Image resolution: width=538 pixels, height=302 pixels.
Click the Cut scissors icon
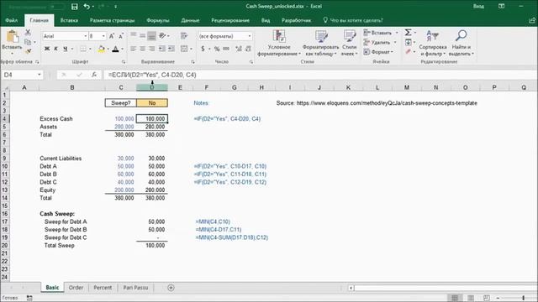click(x=28, y=33)
